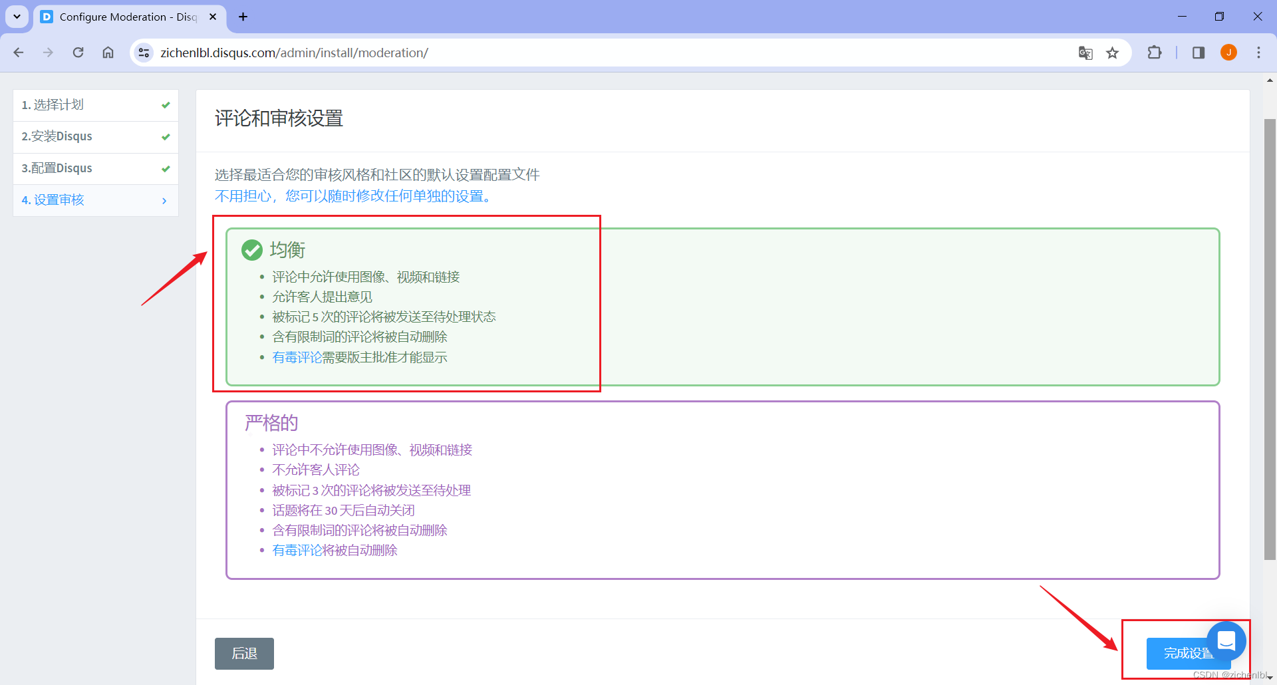Click the page vertical scrollbar
The height and width of the screenshot is (685, 1277).
(x=1270, y=339)
